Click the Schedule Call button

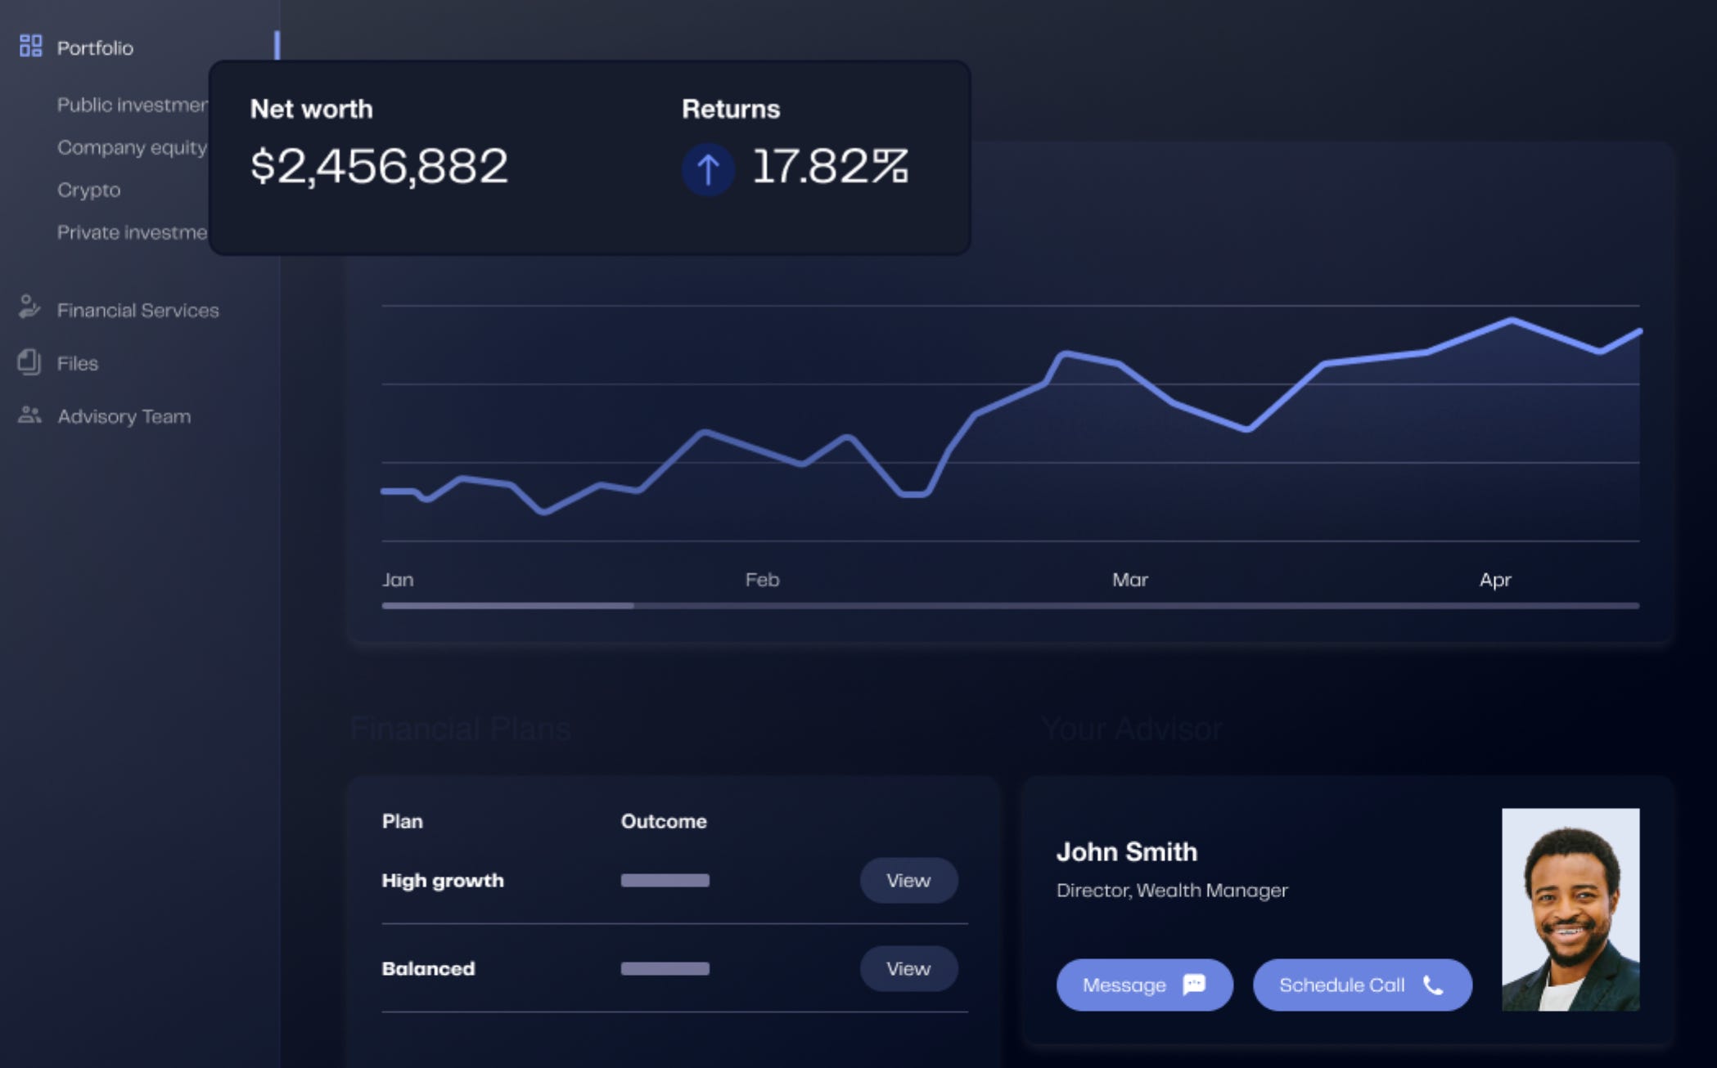1361,985
